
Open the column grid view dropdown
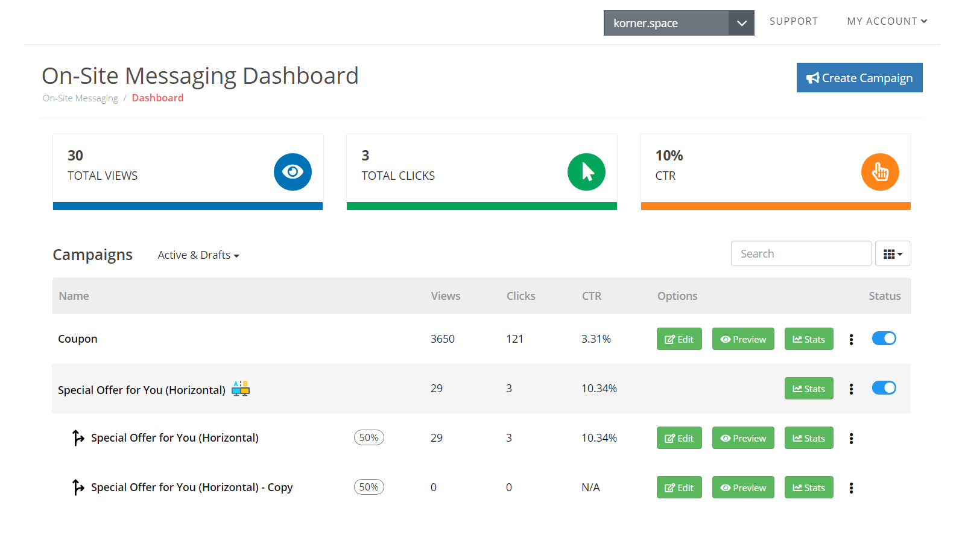click(x=893, y=254)
